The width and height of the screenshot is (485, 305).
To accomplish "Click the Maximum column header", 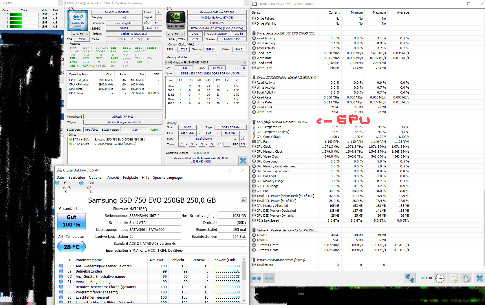I will [x=376, y=12].
